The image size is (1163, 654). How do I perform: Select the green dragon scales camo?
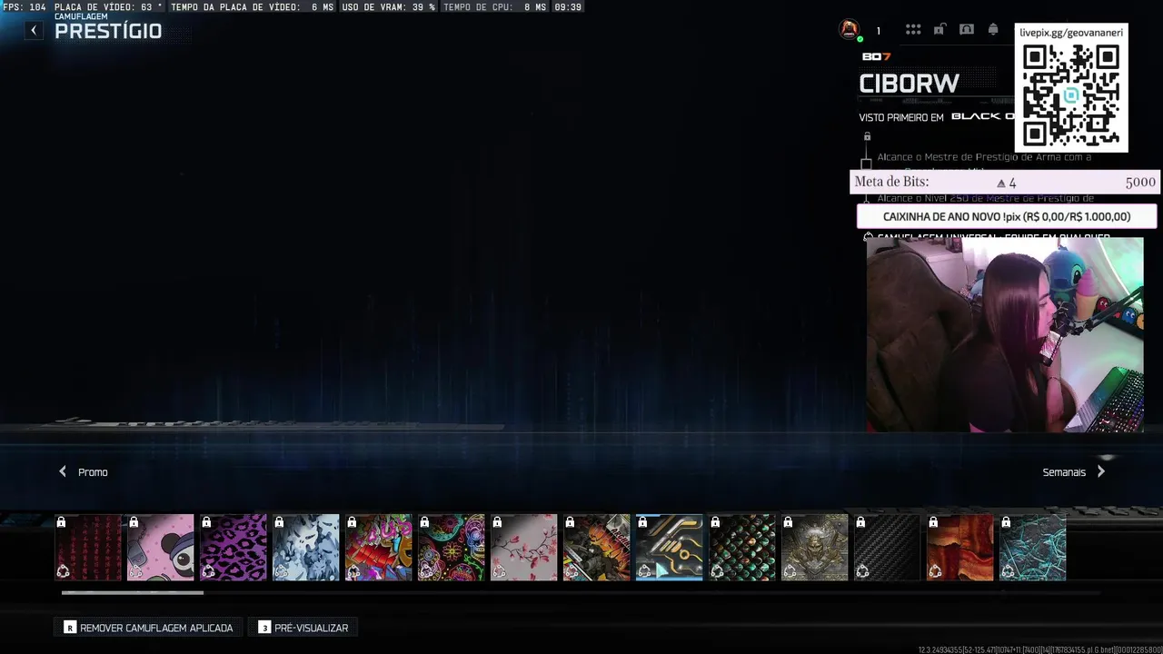tap(742, 548)
